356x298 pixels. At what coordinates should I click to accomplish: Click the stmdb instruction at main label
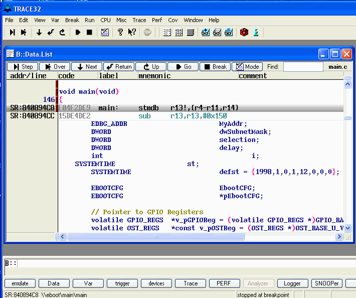click(148, 108)
